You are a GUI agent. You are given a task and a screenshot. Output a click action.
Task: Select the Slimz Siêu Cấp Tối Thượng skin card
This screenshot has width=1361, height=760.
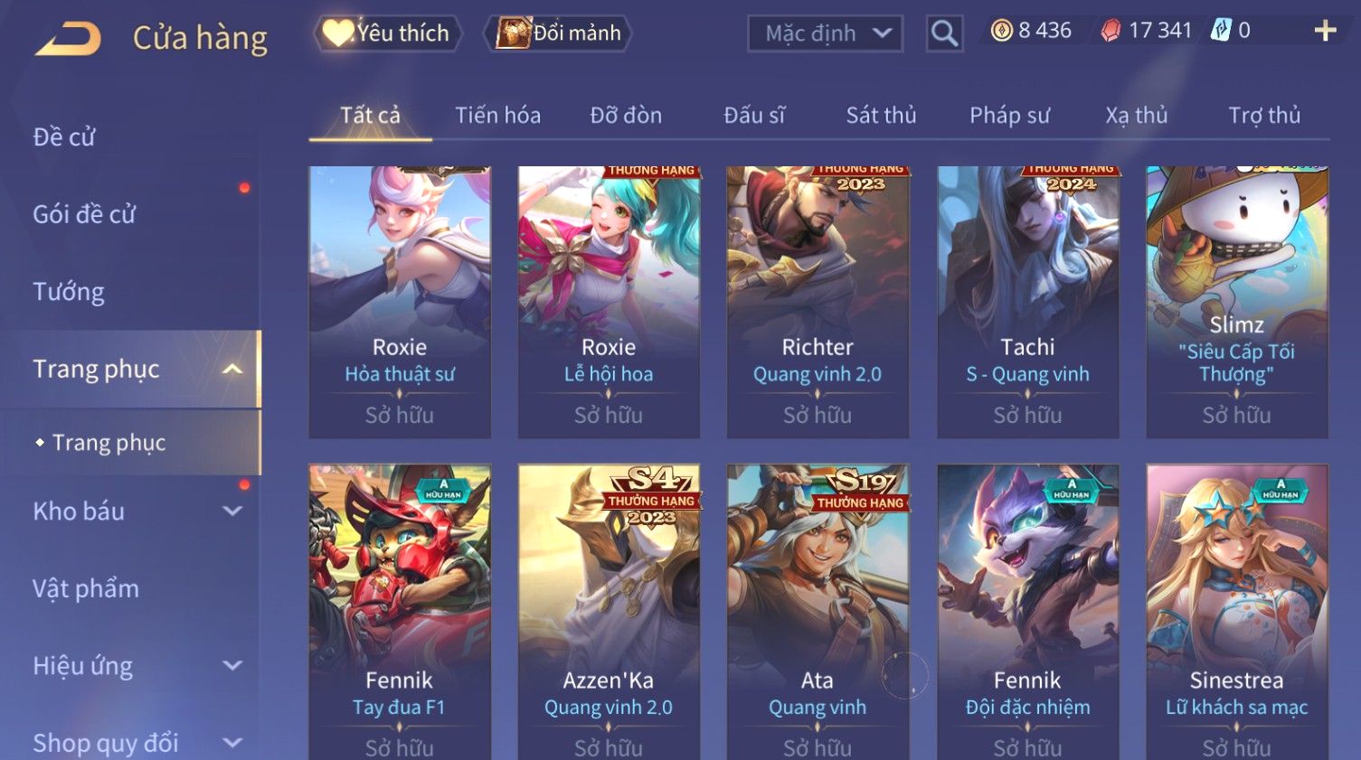[1236, 302]
